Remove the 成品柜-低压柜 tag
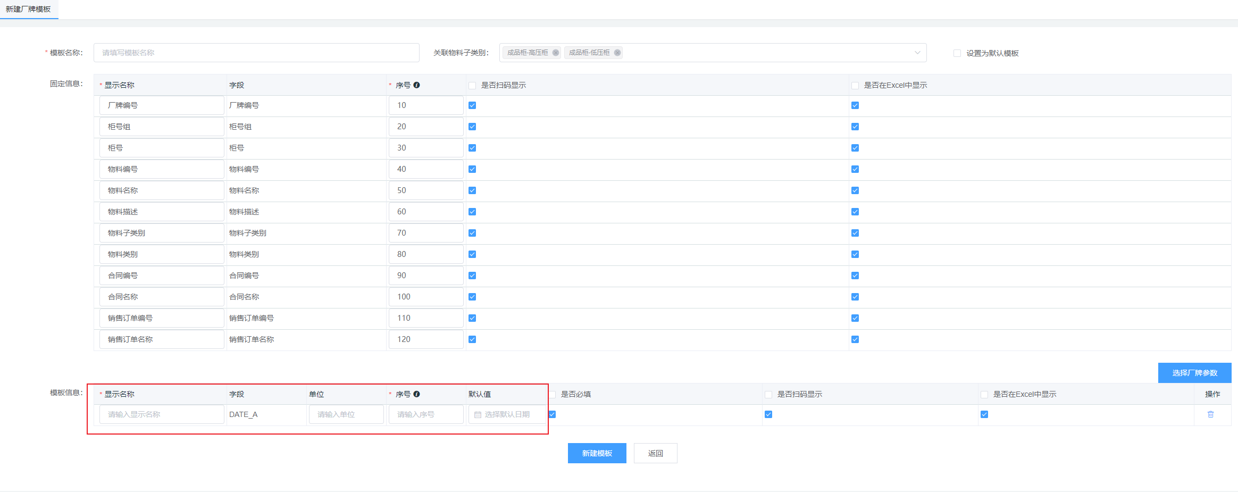This screenshot has height=492, width=1238. pyautogui.click(x=617, y=53)
